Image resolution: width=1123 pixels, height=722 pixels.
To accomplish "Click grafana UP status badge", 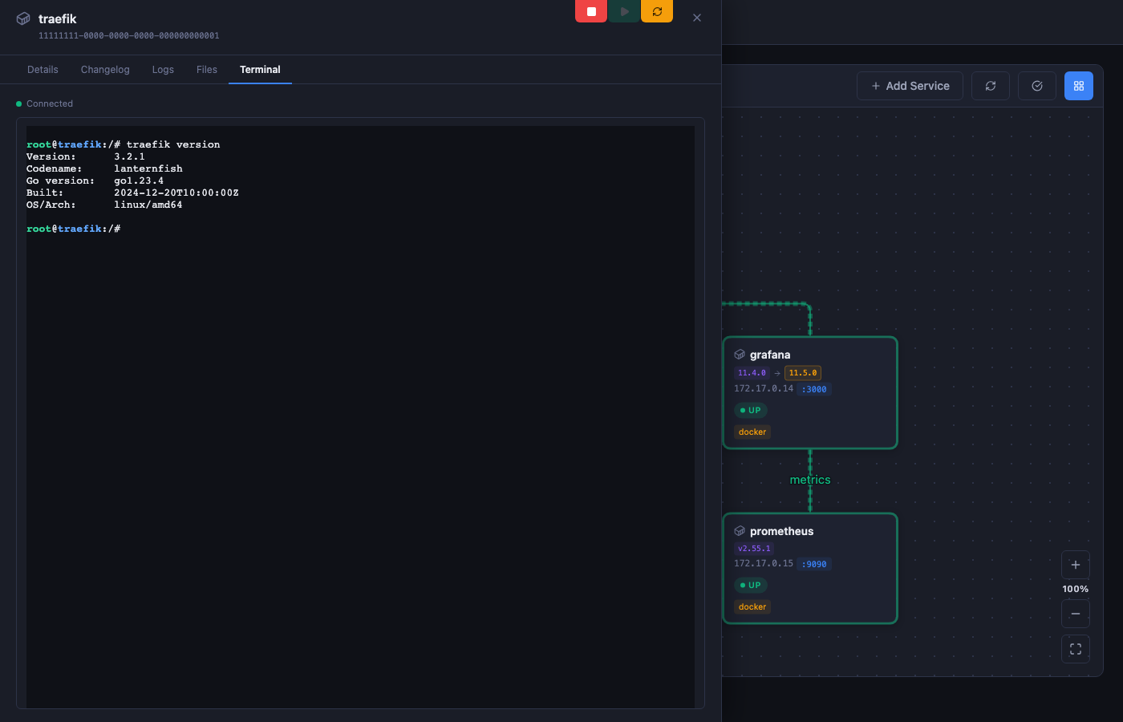I will (751, 410).
